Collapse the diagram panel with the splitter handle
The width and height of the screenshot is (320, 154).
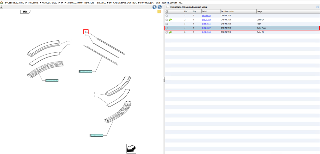[x=164, y=80]
